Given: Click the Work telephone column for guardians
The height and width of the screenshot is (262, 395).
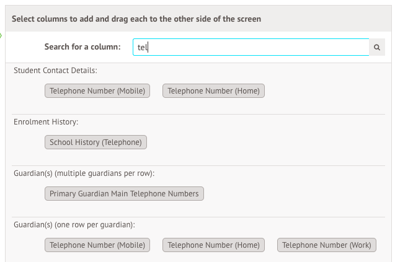Looking at the screenshot, I should point(327,245).
